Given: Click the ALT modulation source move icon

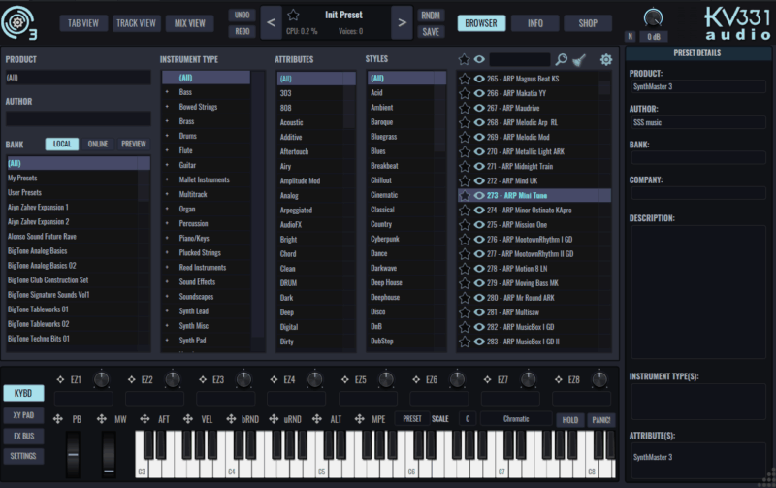Looking at the screenshot, I should tap(317, 419).
